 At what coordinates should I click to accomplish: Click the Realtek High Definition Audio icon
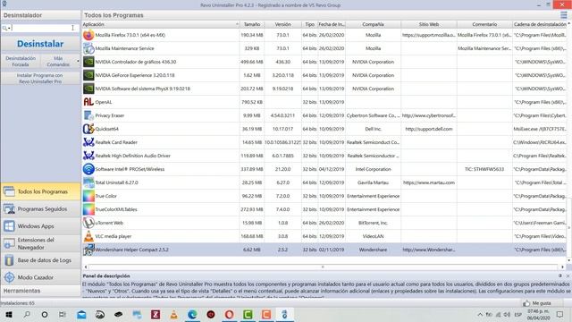tap(88, 156)
